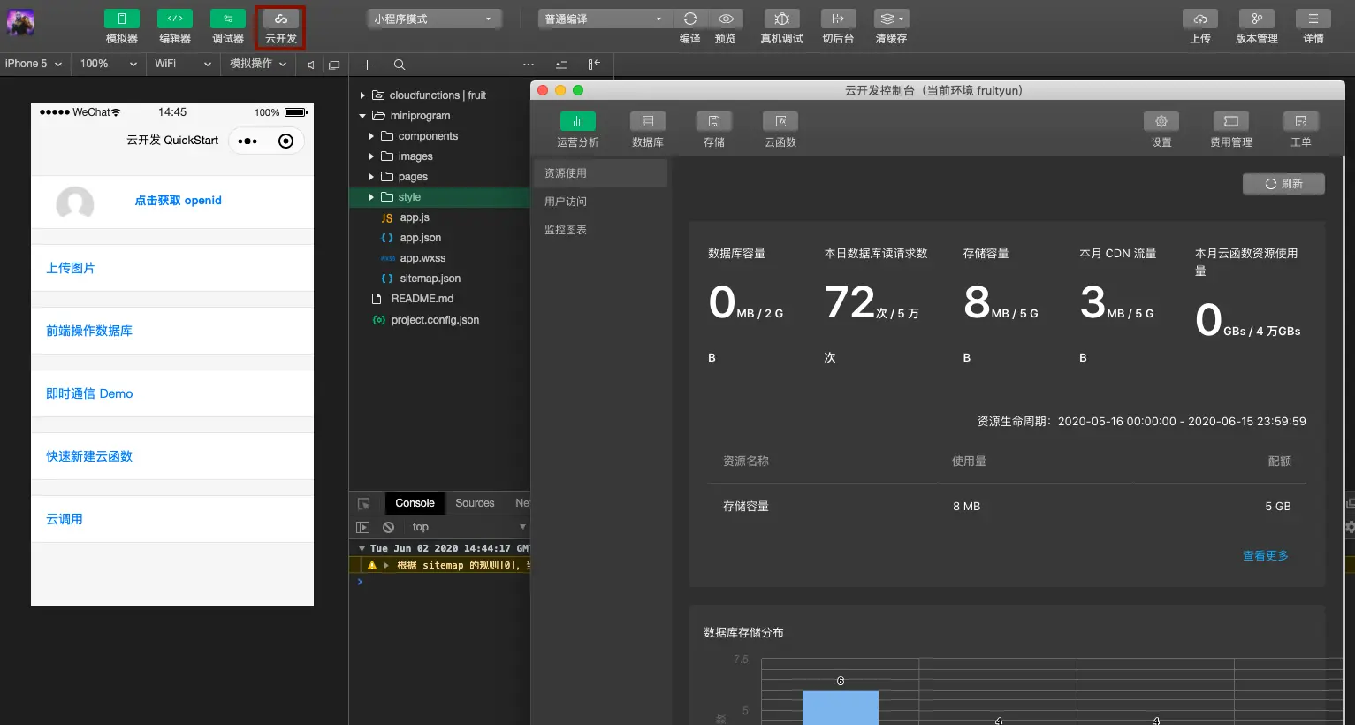The height and width of the screenshot is (725, 1355).
Task: Open 版本管理 version control
Action: [1257, 19]
